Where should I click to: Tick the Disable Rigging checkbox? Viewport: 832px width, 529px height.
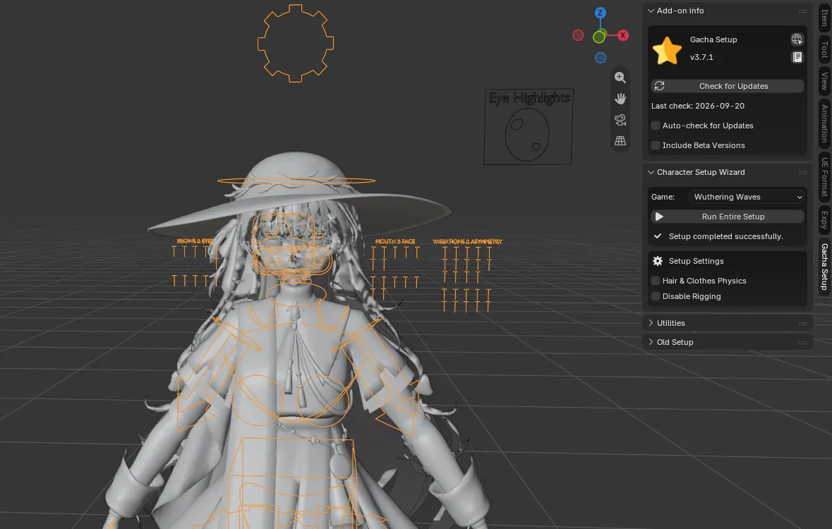(x=656, y=296)
